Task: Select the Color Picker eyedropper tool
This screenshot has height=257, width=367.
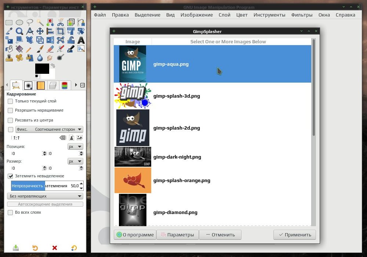Action: click(9, 31)
